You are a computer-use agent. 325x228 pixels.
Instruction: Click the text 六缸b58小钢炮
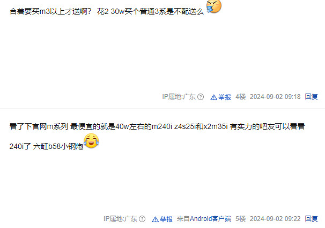(58, 146)
